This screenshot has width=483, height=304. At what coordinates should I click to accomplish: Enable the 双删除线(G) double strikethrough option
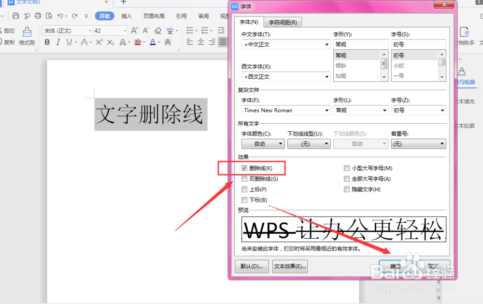(245, 178)
